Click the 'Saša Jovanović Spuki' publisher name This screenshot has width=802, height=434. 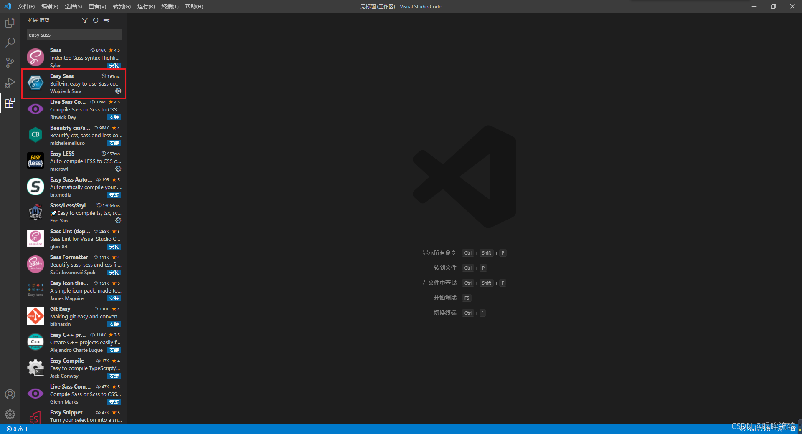[x=74, y=273]
